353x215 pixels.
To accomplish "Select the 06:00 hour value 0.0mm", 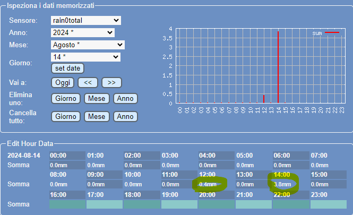I will click(291, 165).
